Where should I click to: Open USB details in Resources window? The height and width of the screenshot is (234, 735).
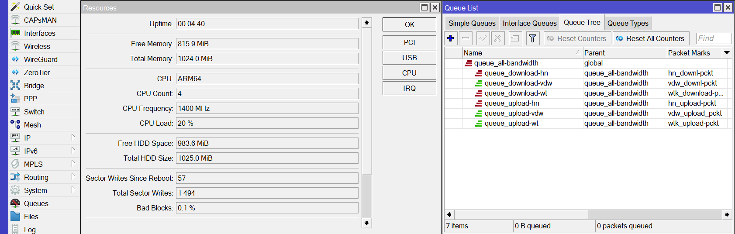tap(409, 58)
